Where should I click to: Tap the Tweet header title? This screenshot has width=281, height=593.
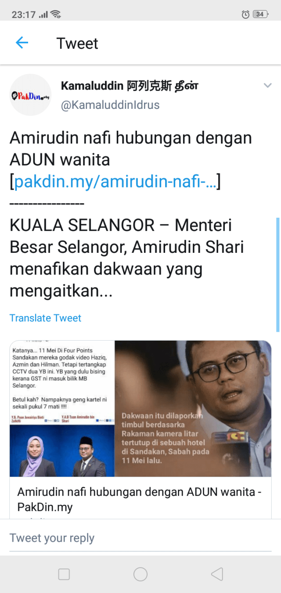click(x=77, y=43)
